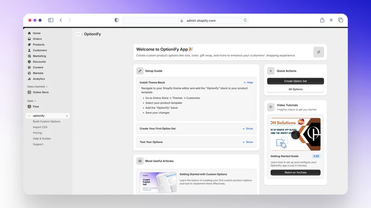
Task: Open Support page
Action: pyautogui.click(x=38, y=144)
